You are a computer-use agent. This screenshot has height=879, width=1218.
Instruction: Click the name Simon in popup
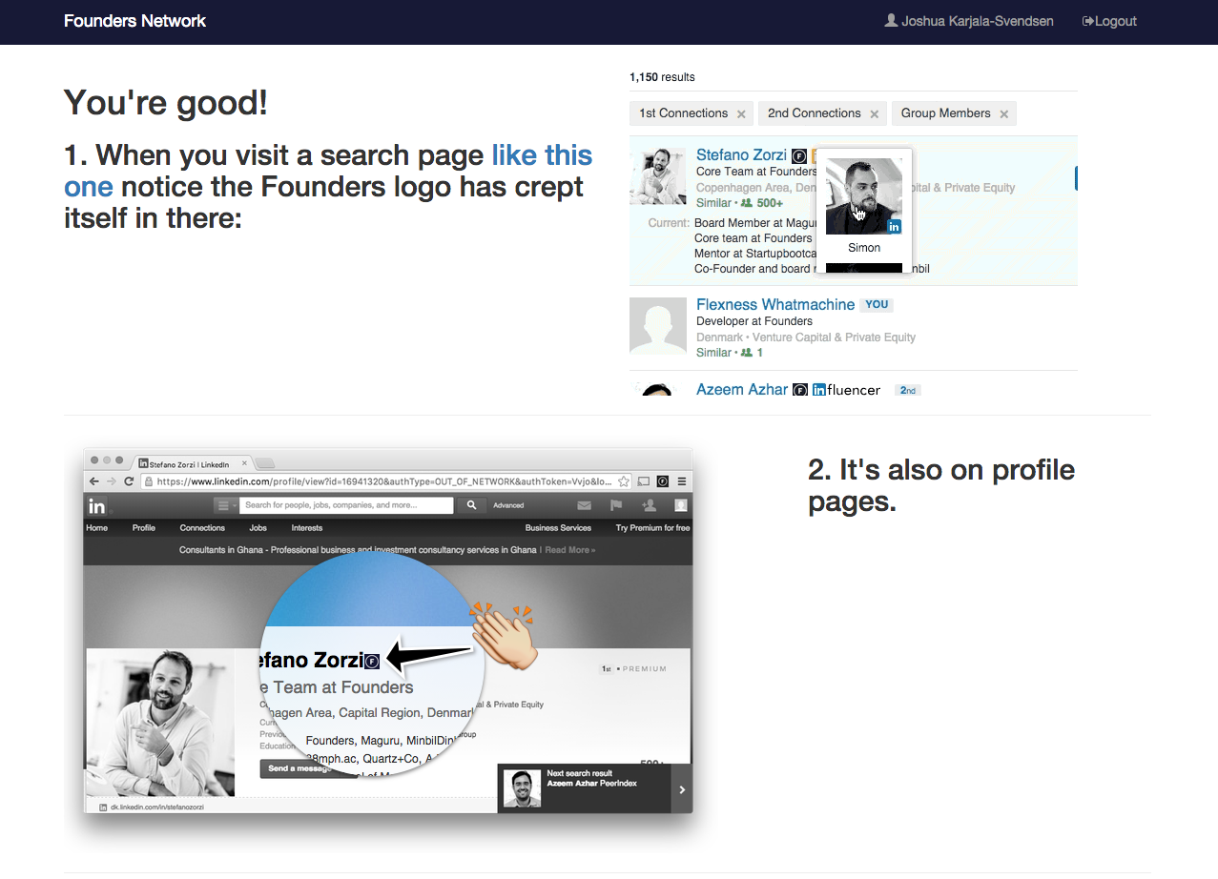pos(864,248)
